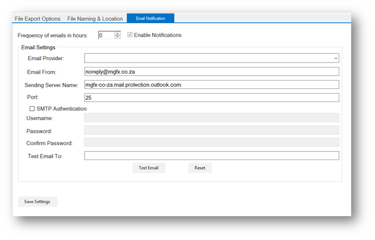The width and height of the screenshot is (375, 240).
Task: Click the Test Email To field
Action: coord(211,155)
